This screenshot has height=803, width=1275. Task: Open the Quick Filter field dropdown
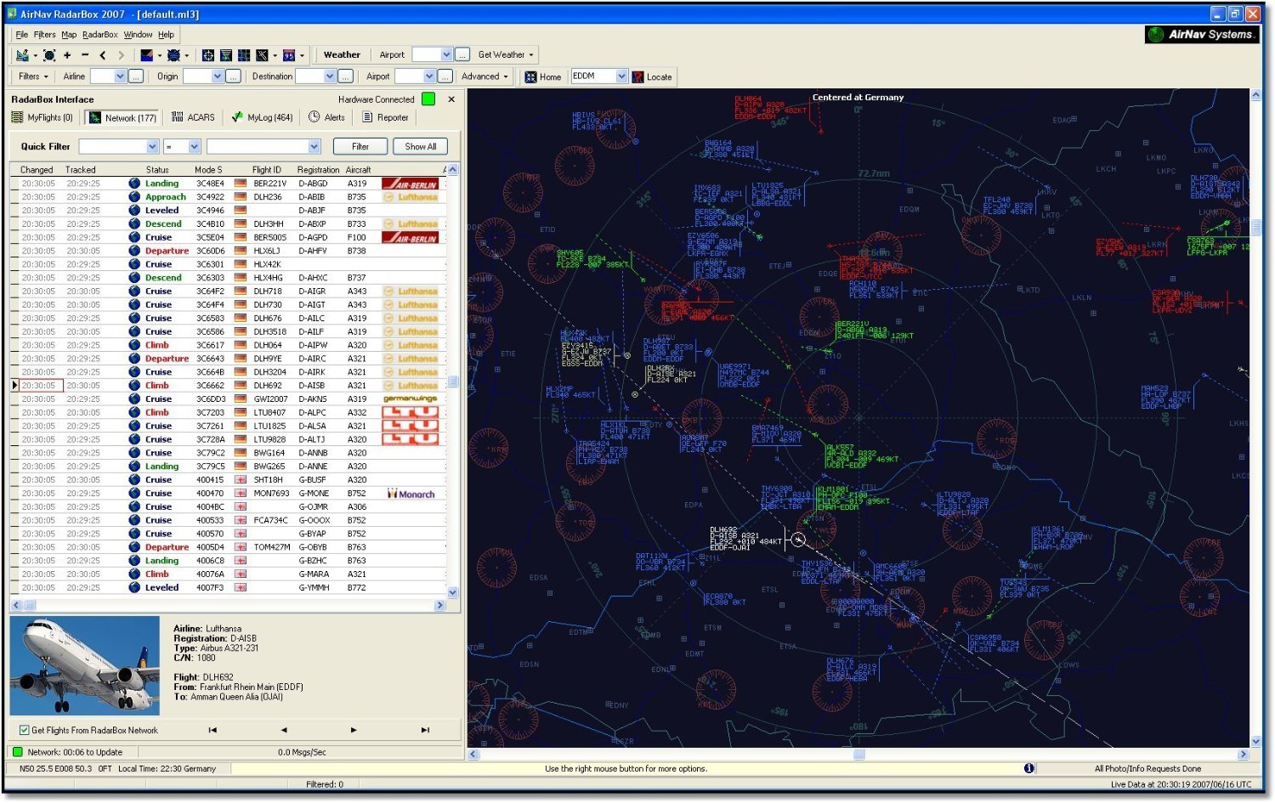click(x=152, y=147)
